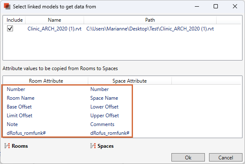The height and width of the screenshot is (164, 245).
Task: Maximize the dialog window
Action: coord(216,6)
